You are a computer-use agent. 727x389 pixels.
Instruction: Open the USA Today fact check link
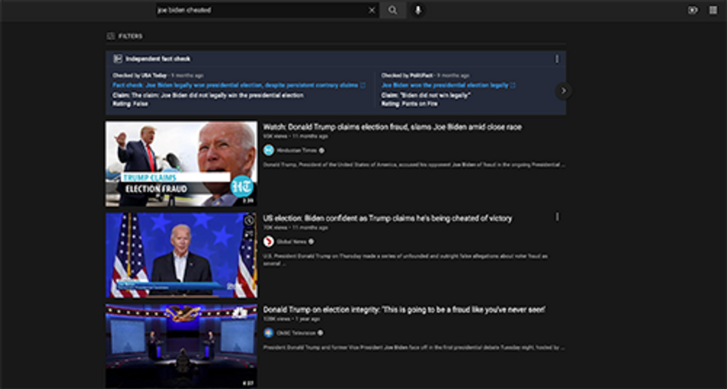click(x=236, y=85)
